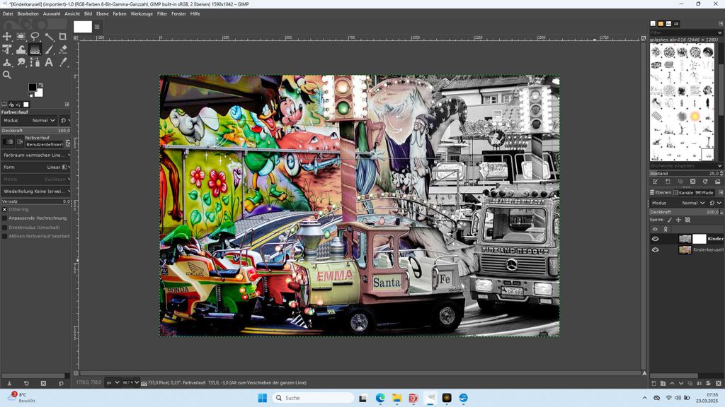The width and height of the screenshot is (725, 407).
Task: Select the Color Picker eyedropper tool
Action: pyautogui.click(x=63, y=62)
